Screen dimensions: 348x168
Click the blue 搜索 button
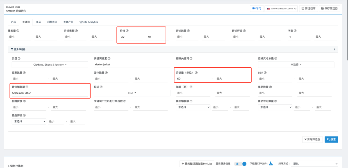click(x=331, y=139)
